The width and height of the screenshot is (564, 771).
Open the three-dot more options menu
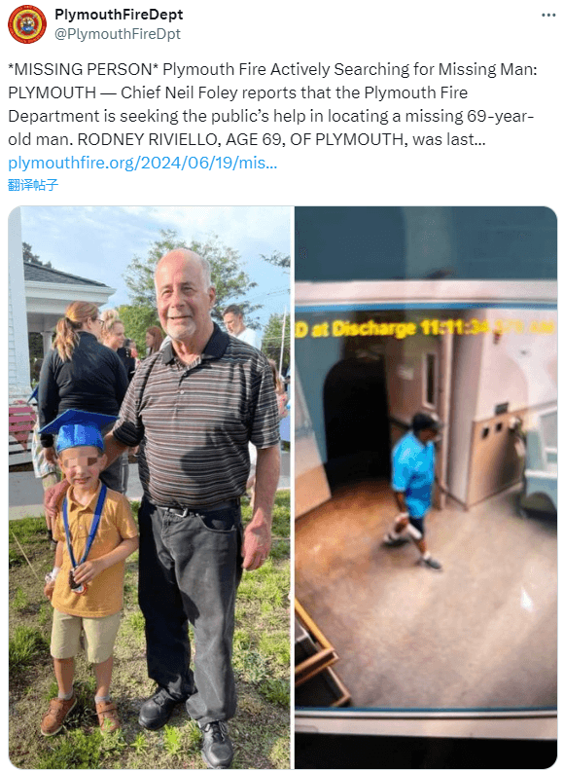548,16
